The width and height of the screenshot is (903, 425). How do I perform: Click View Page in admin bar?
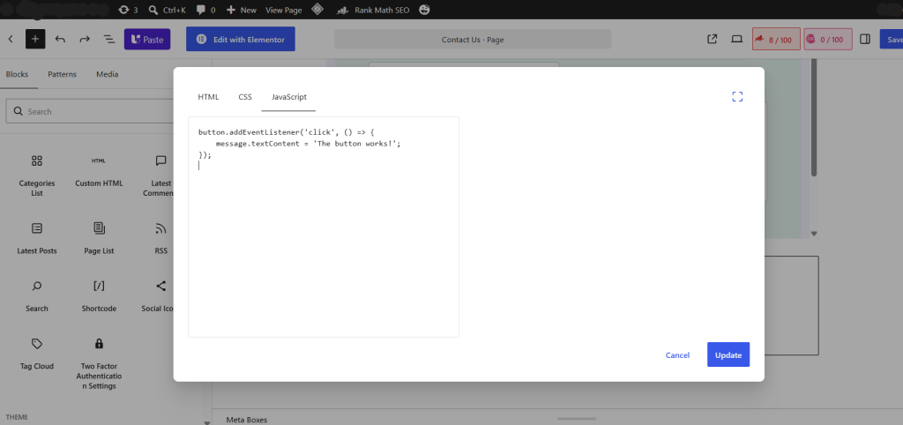click(283, 10)
